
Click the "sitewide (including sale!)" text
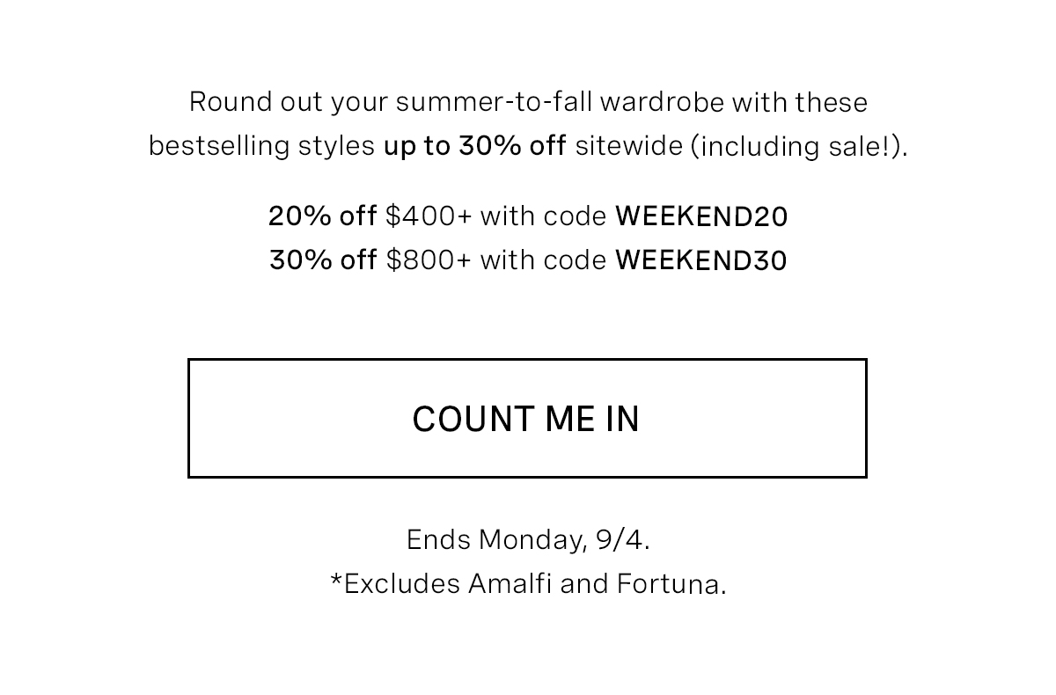pos(740,146)
